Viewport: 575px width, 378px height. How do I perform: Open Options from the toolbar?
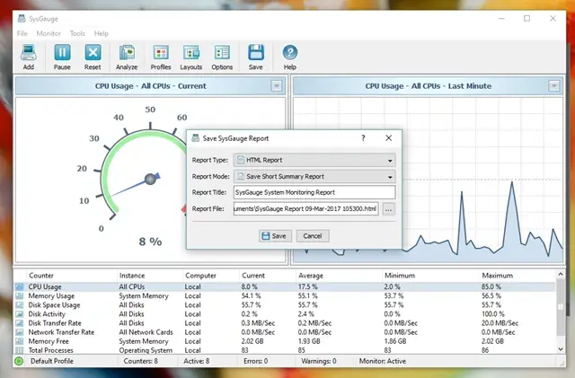click(222, 53)
